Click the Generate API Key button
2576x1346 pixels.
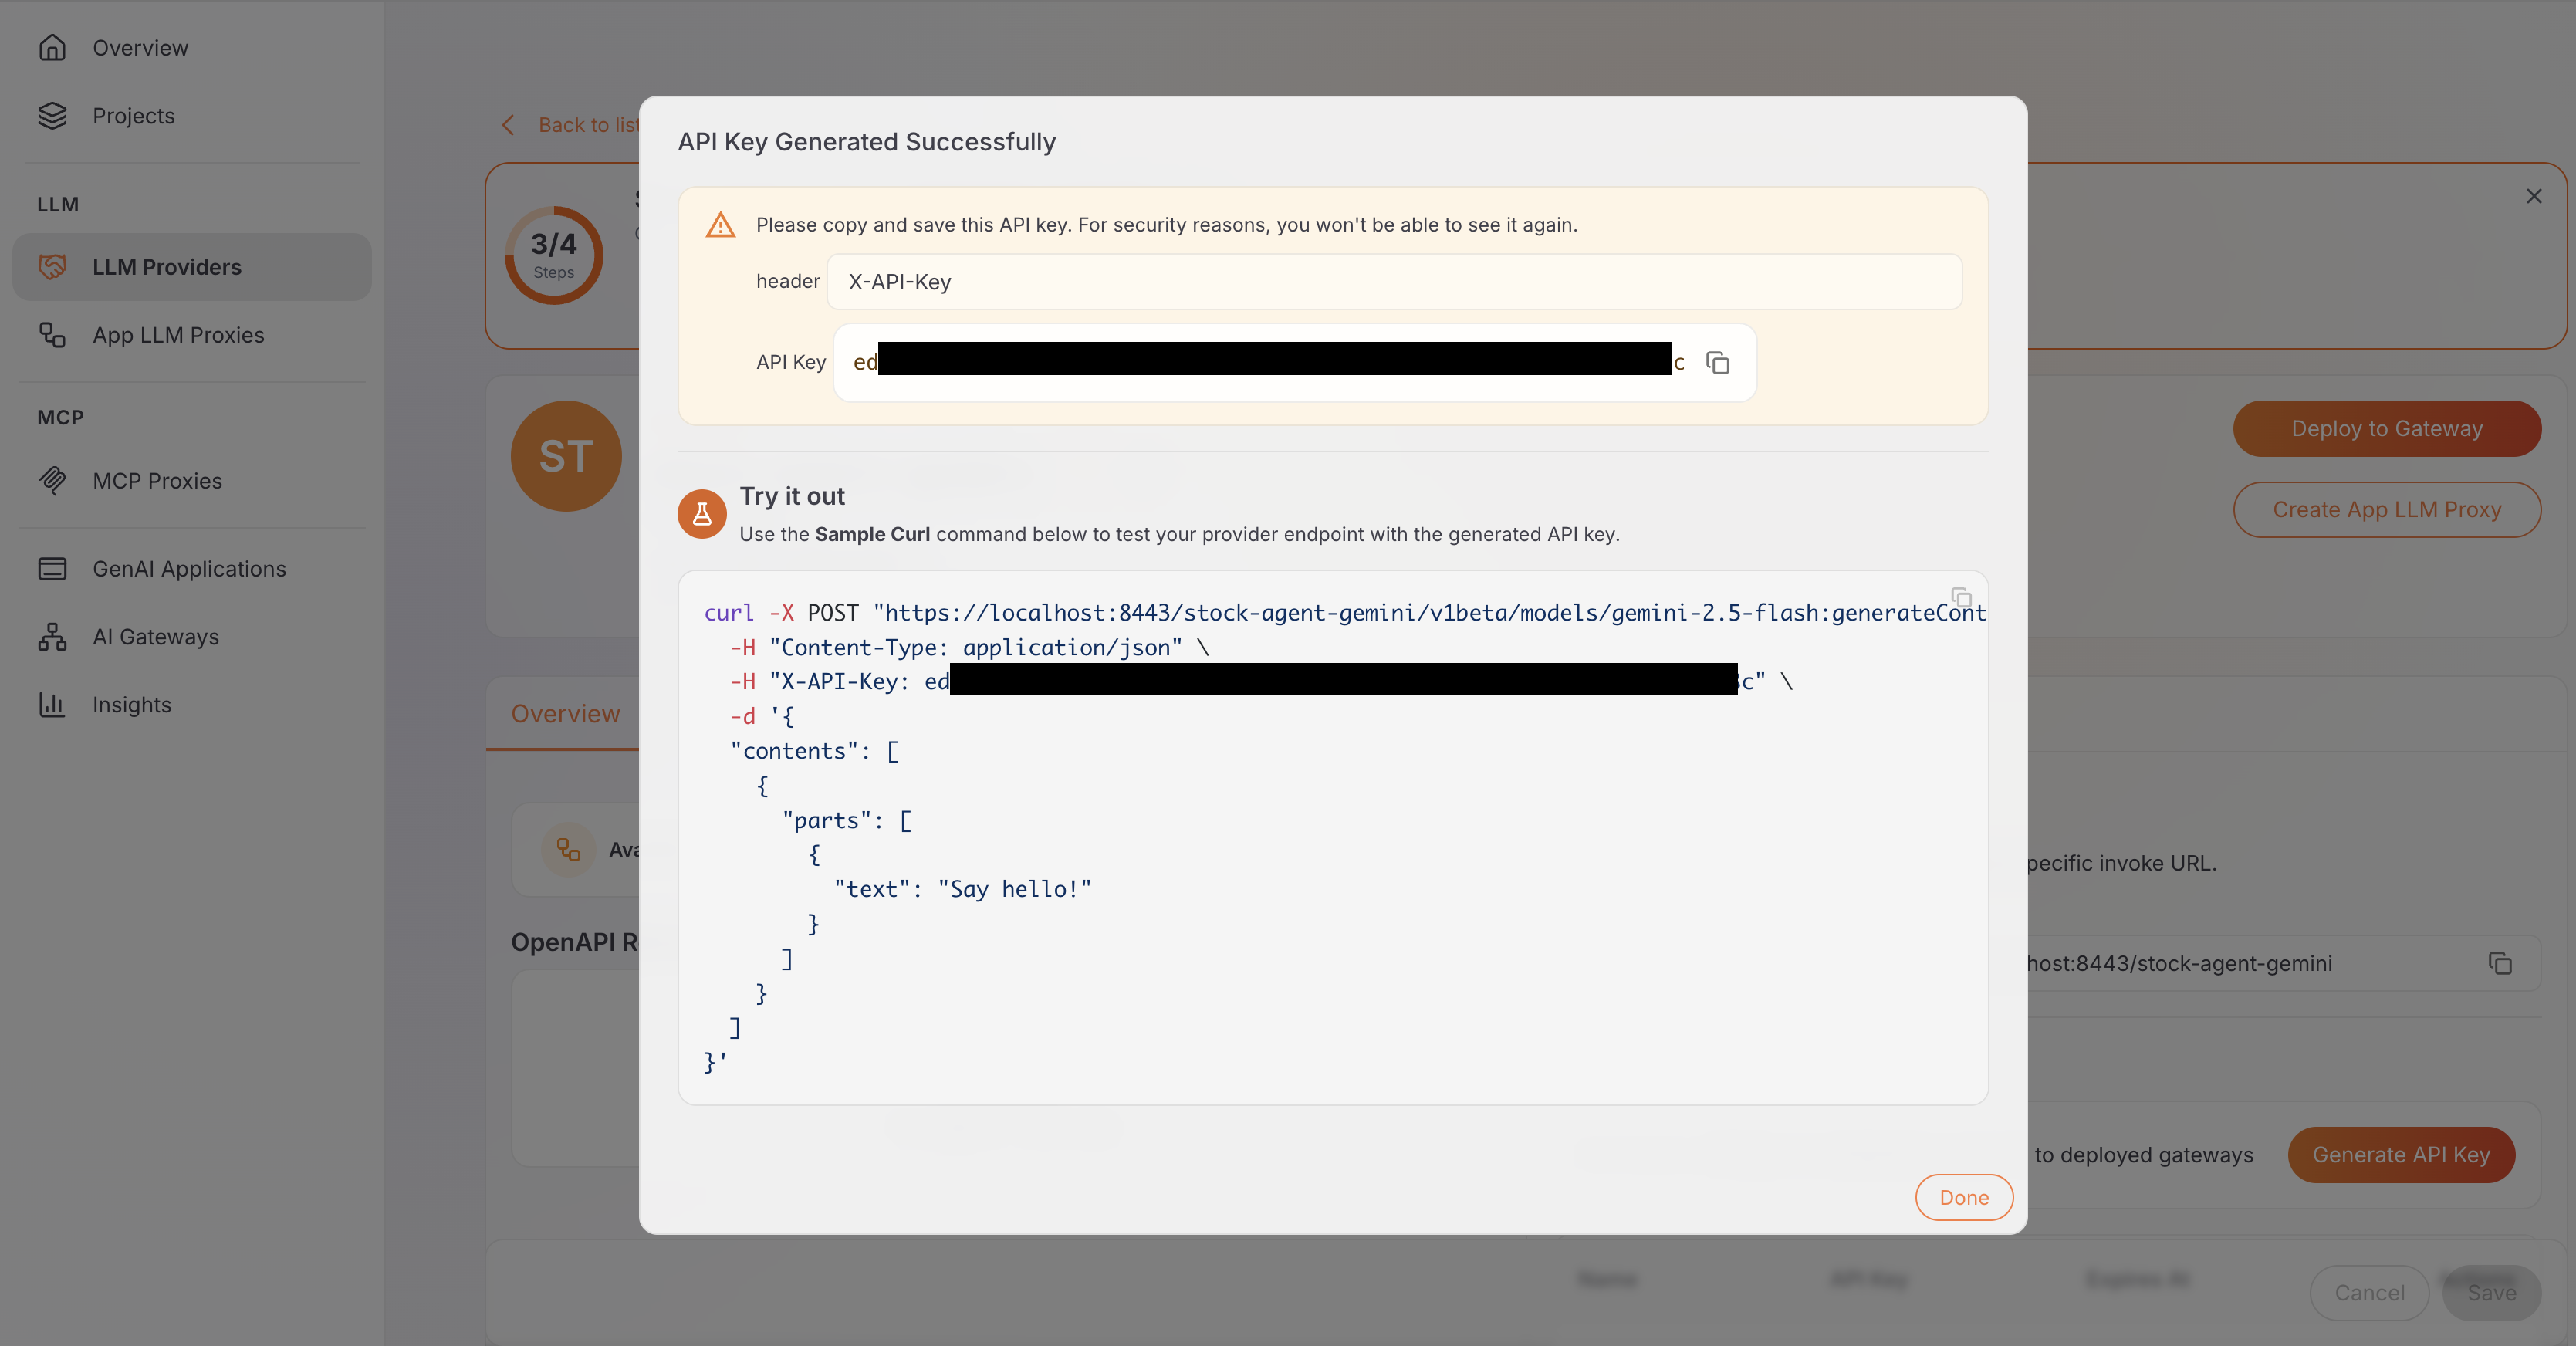click(x=2401, y=1155)
